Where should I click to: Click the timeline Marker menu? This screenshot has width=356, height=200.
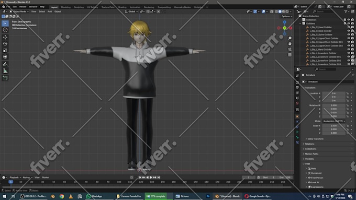coord(46,178)
